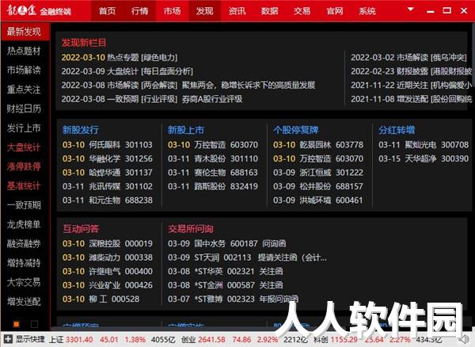This screenshot has width=475, height=347.
Task: Select 重点关注 in sidebar
Action: point(24,90)
